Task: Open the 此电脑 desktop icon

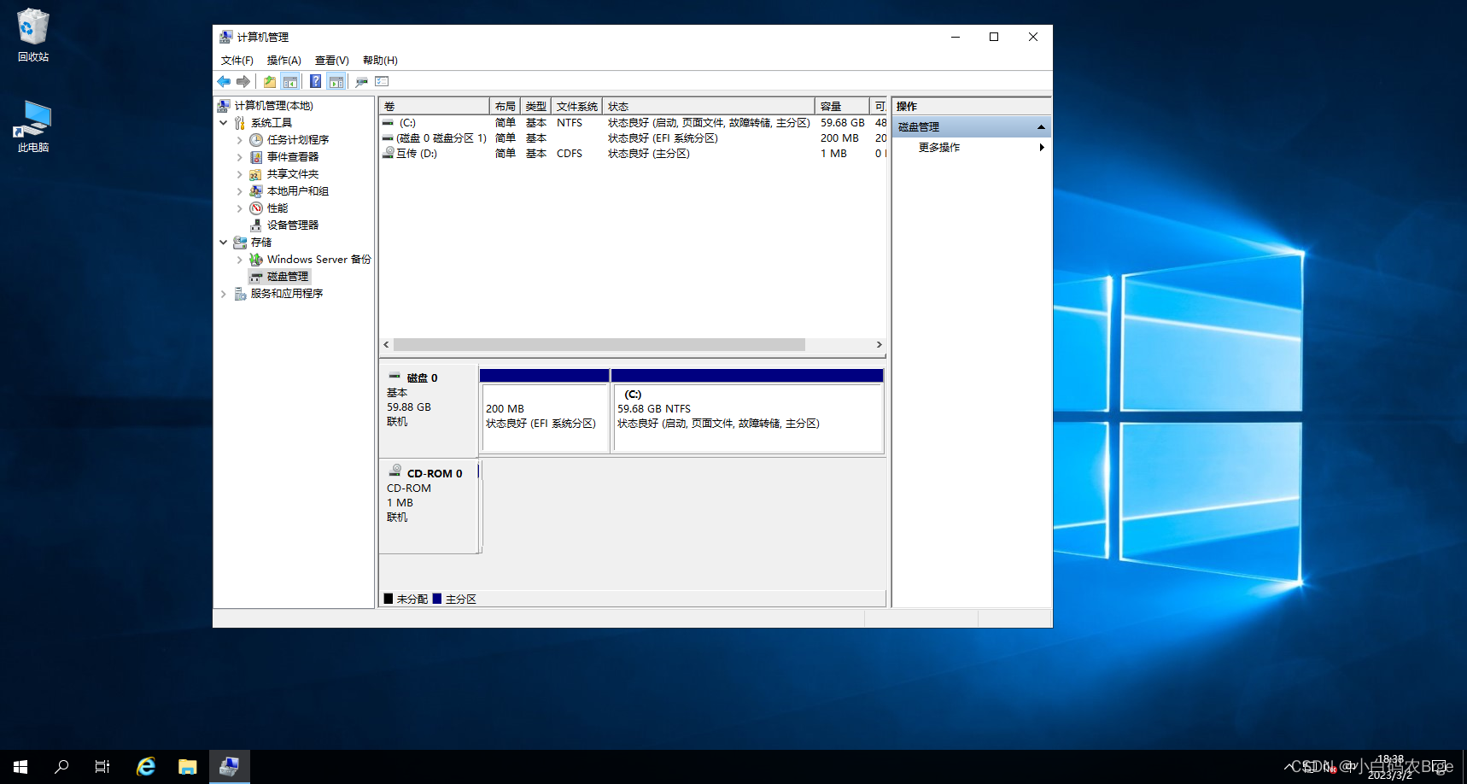Action: pos(33,126)
